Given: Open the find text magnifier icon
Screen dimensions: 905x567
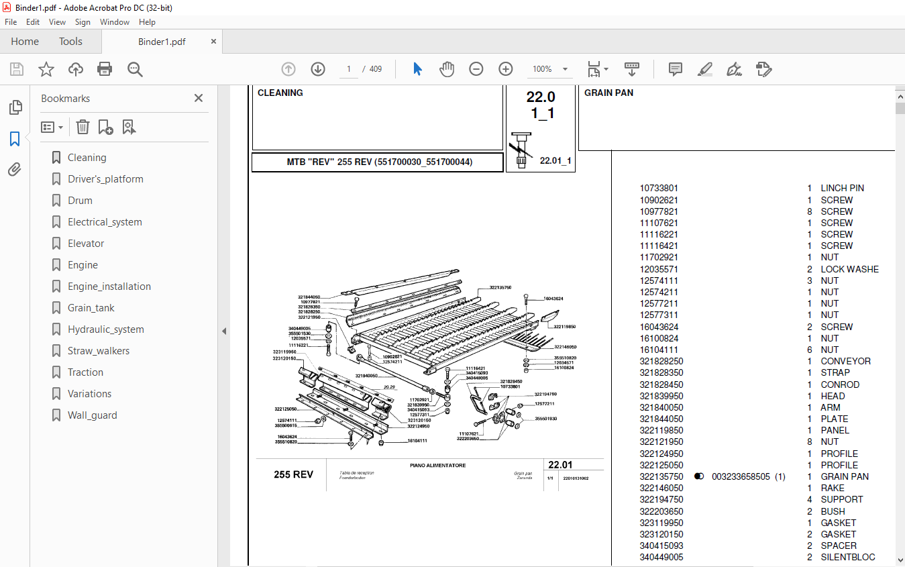Looking at the screenshot, I should [x=135, y=69].
